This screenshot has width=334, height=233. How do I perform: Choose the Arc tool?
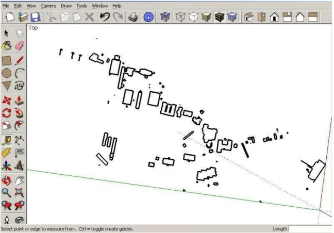coord(20,73)
